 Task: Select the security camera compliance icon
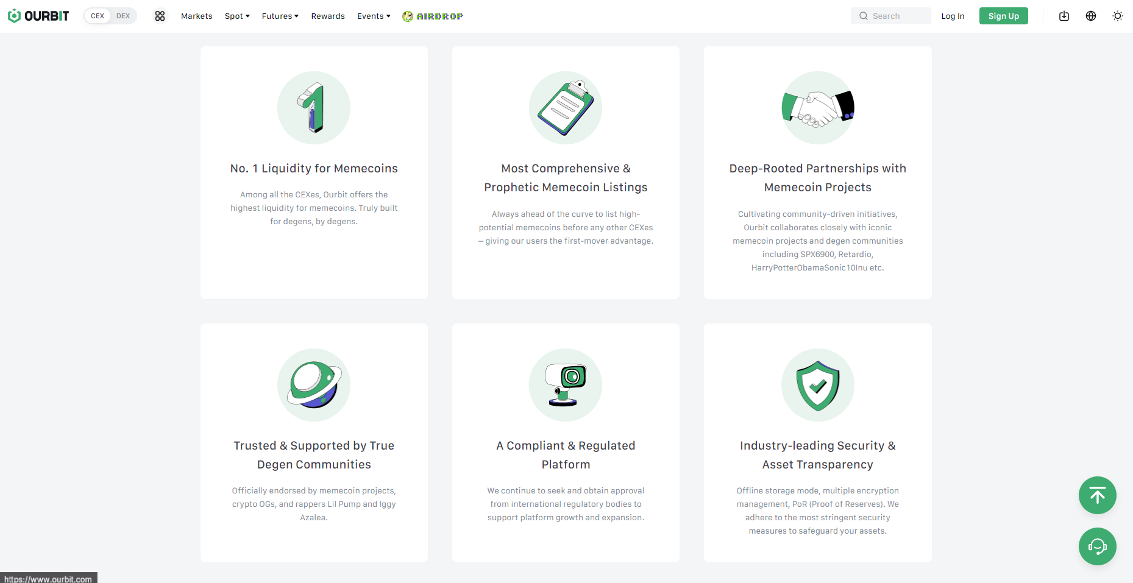pos(566,385)
